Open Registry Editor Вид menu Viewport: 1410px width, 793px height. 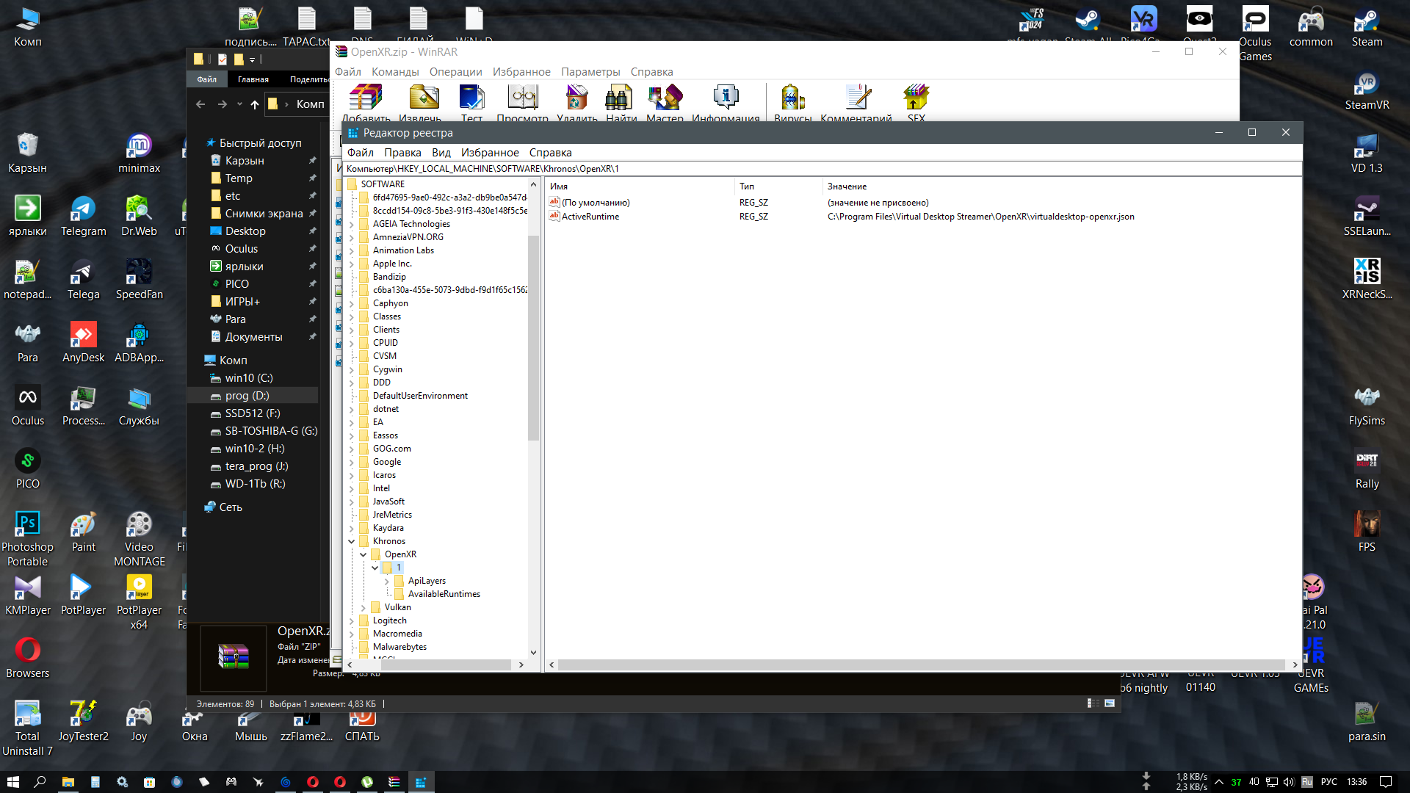441,153
